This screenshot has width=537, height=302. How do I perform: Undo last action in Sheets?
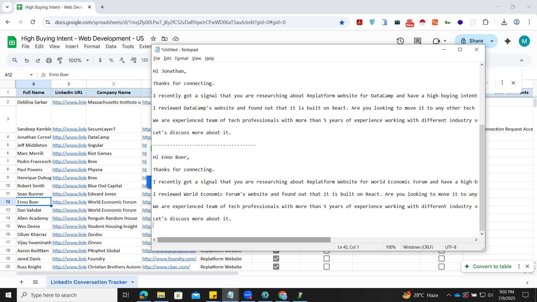pos(27,60)
